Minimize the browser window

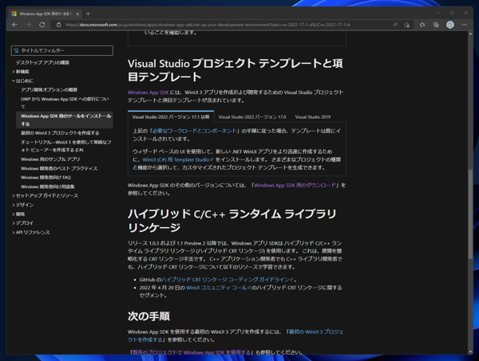(x=437, y=13)
